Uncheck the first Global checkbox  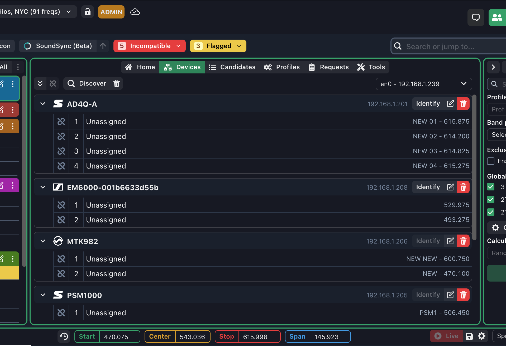tap(491, 187)
